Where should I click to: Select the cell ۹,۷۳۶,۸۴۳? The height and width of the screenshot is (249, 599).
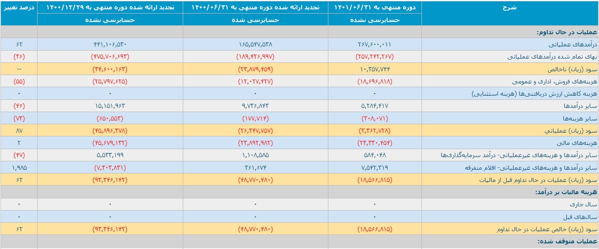(x=256, y=106)
